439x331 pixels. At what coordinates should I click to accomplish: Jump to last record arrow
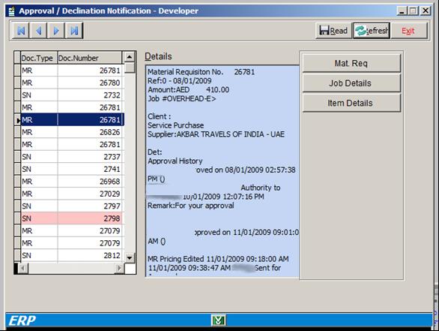tap(74, 31)
